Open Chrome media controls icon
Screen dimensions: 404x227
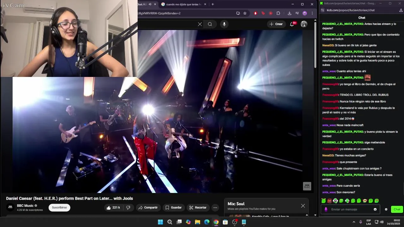297,13
